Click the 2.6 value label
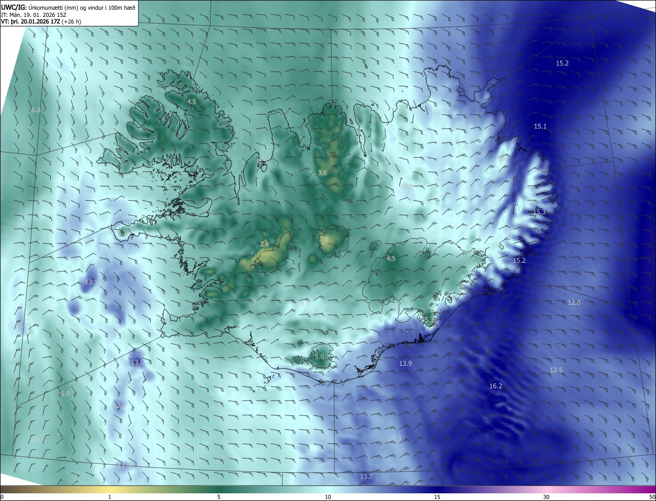Image resolution: width=656 pixels, height=501 pixels. (324, 239)
